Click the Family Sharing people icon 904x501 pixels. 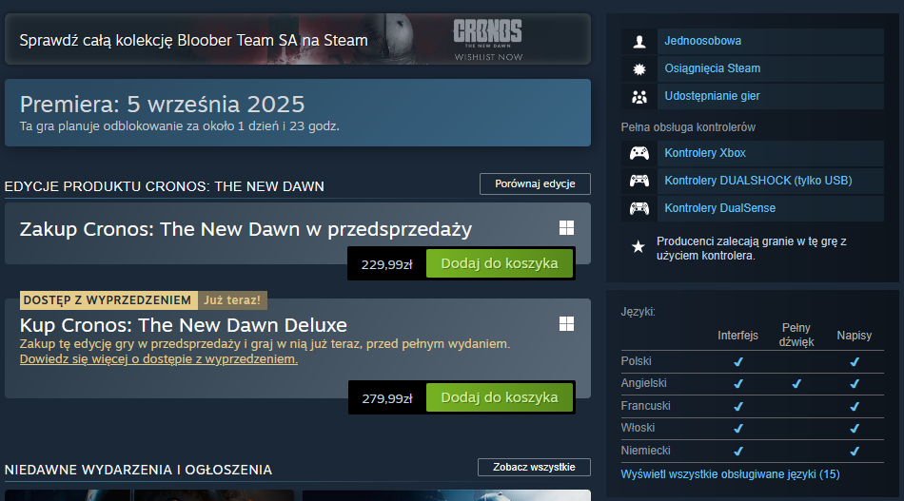coord(639,97)
